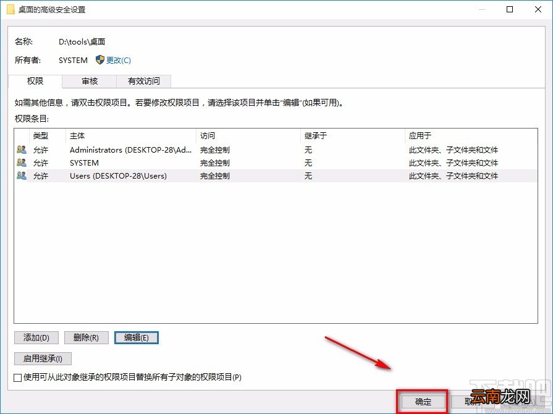The width and height of the screenshot is (553, 414).
Task: Sort by the 继承于 column header
Action: [x=353, y=136]
